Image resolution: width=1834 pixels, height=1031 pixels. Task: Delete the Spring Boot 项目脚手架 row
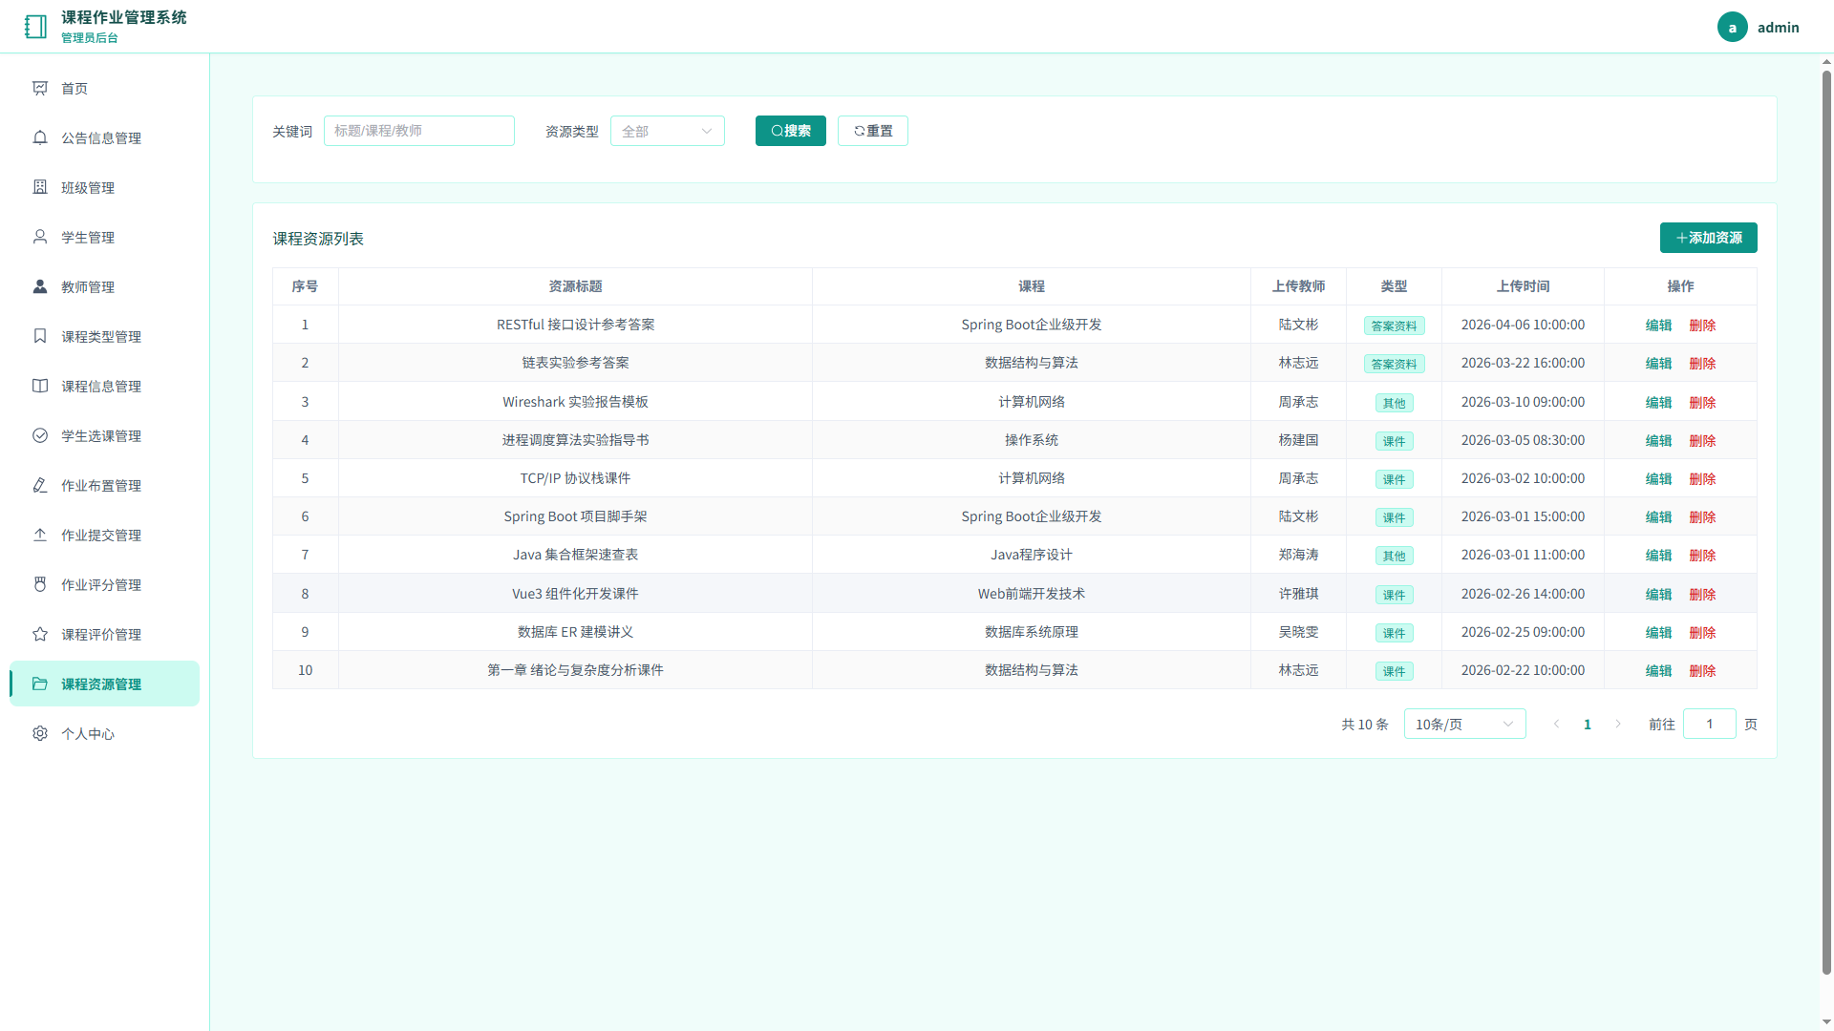click(x=1702, y=517)
